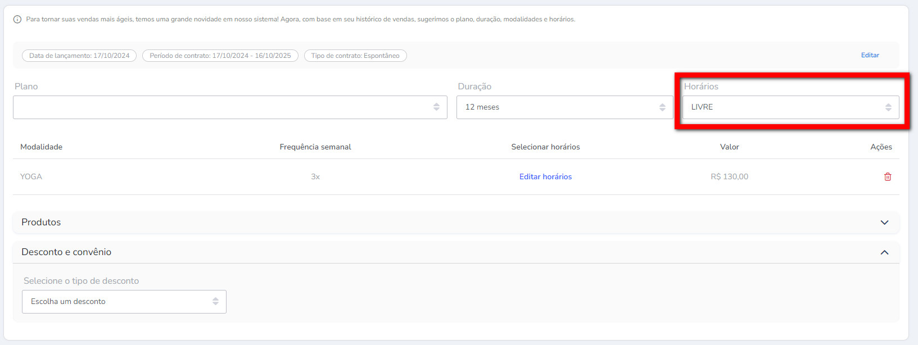Click the Desconto e convênio section title
918x345 pixels.
click(66, 252)
